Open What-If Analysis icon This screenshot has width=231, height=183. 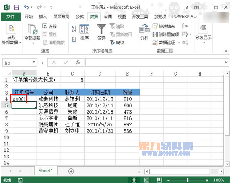coord(185,34)
